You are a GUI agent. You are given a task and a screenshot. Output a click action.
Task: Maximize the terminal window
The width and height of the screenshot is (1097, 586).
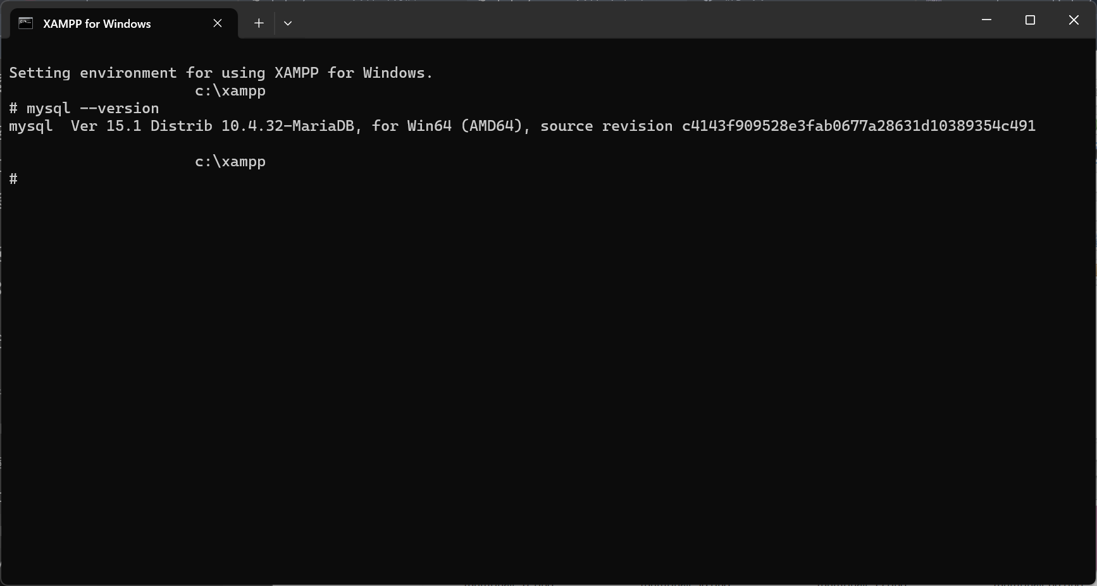pos(1030,20)
